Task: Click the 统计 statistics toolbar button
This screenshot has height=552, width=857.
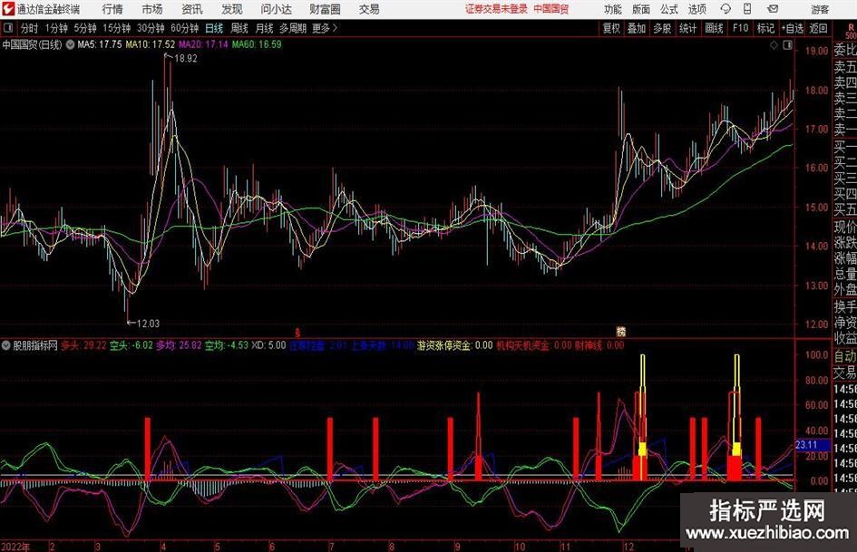Action: 687,28
